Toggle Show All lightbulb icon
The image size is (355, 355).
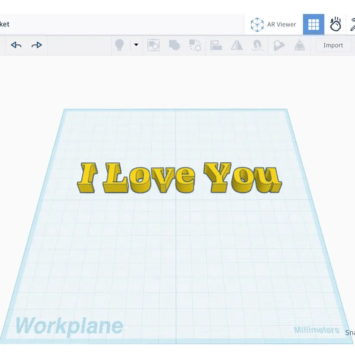[119, 45]
